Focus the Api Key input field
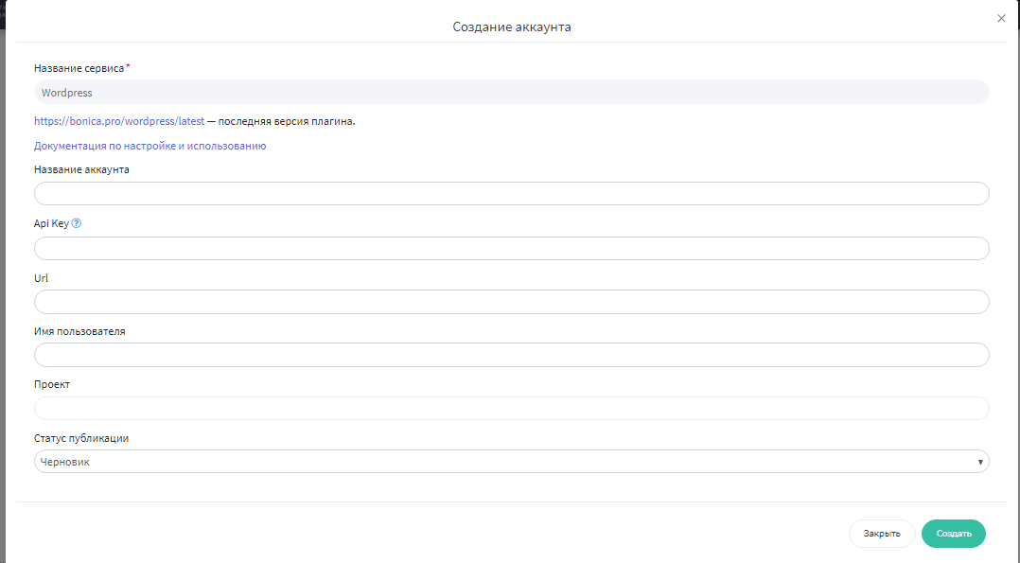The height and width of the screenshot is (563, 1020). point(511,249)
